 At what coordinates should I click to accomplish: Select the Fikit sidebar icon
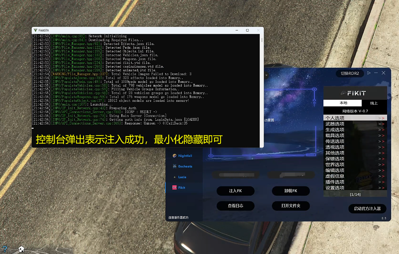pos(174,188)
